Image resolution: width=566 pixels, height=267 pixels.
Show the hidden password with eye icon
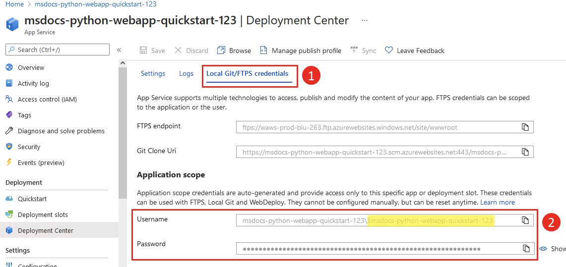point(543,249)
